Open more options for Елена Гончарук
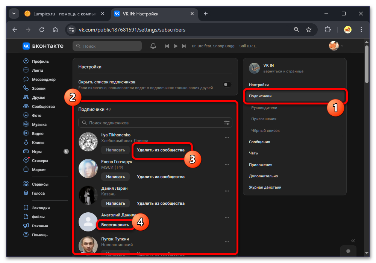 227,164
